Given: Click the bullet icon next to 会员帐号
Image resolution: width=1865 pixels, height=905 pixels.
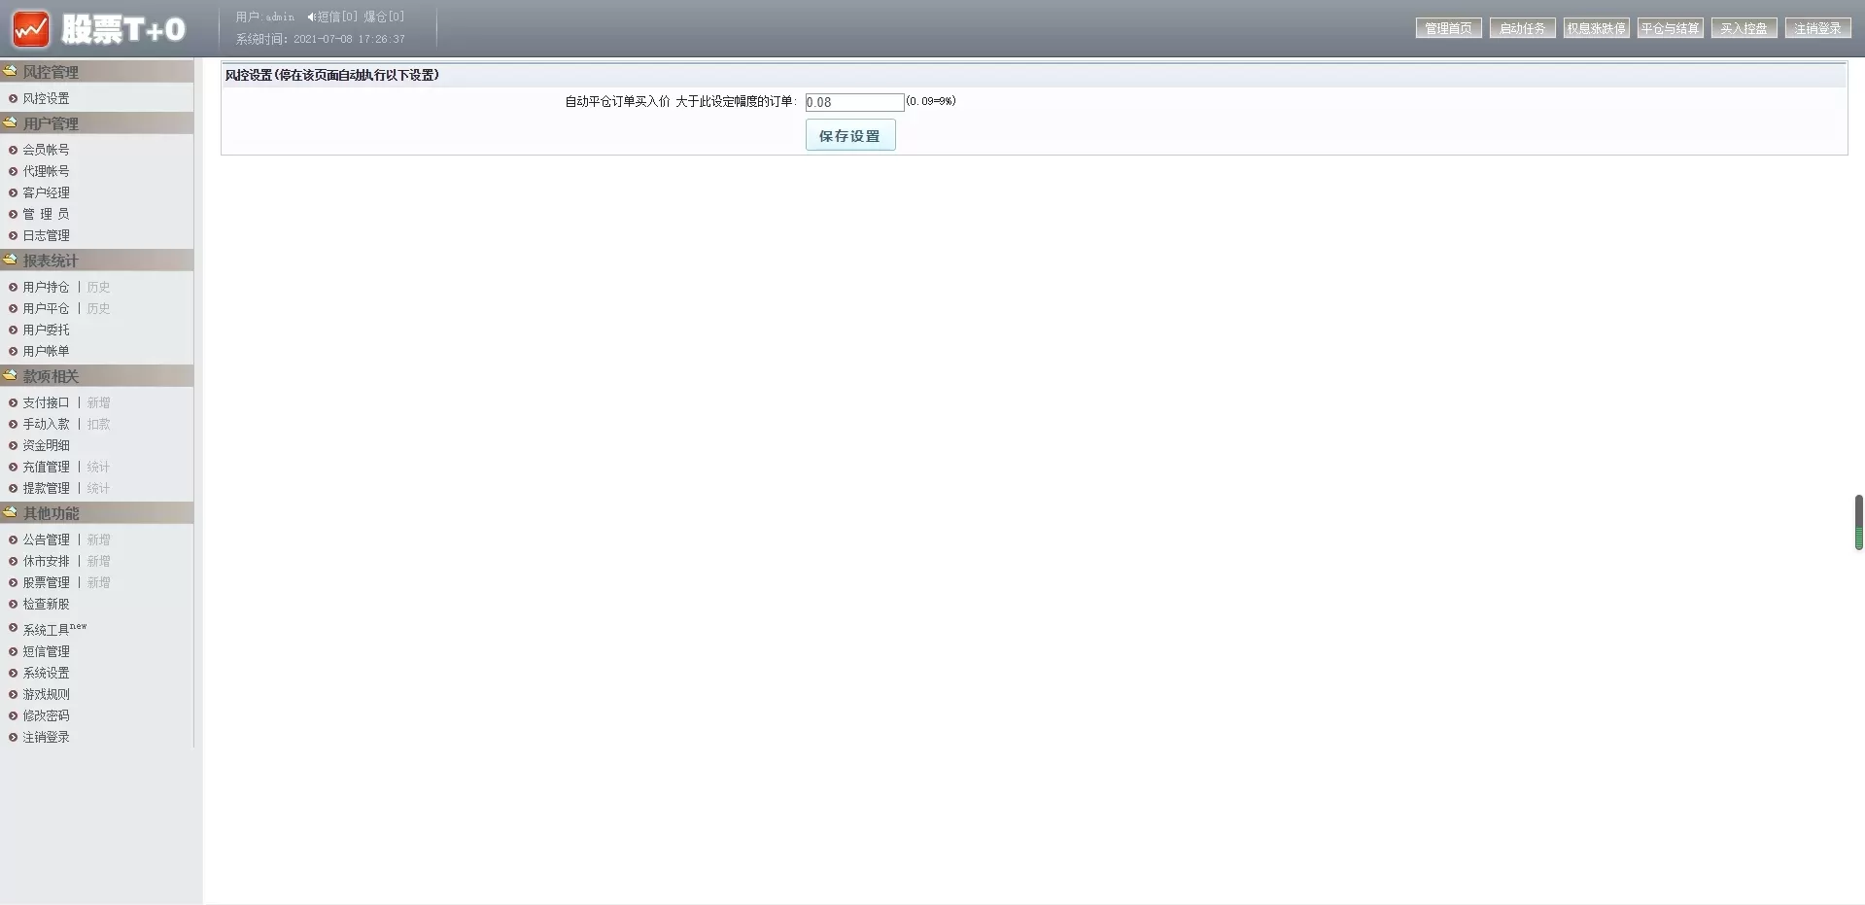Looking at the screenshot, I should (x=14, y=150).
